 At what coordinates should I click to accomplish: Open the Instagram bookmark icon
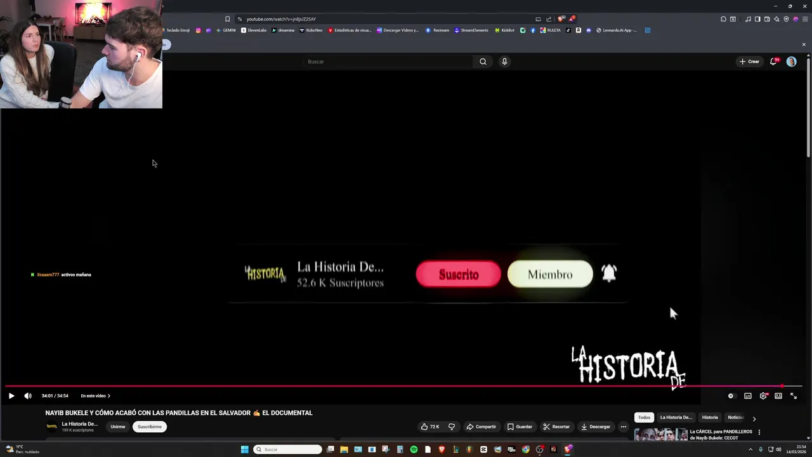click(199, 30)
